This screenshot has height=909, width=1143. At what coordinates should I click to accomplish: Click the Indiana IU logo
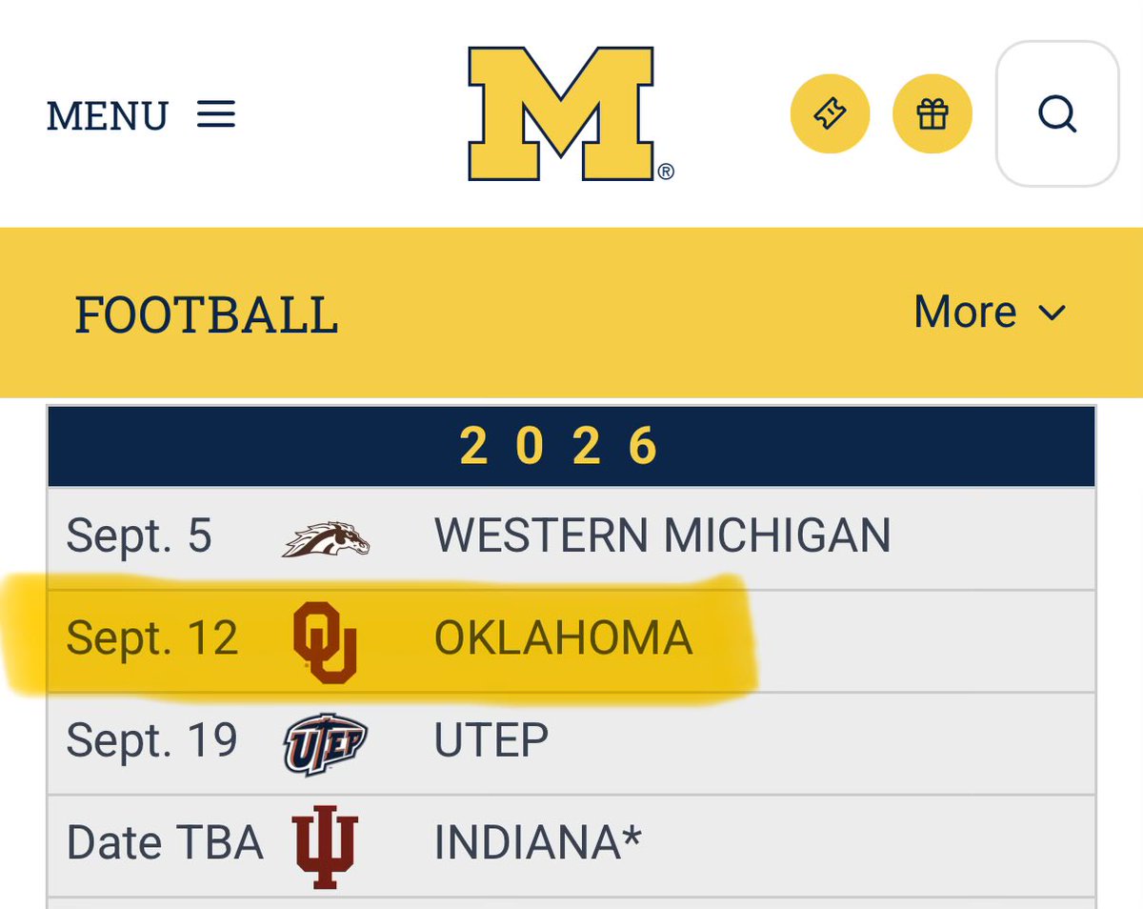pos(326,843)
